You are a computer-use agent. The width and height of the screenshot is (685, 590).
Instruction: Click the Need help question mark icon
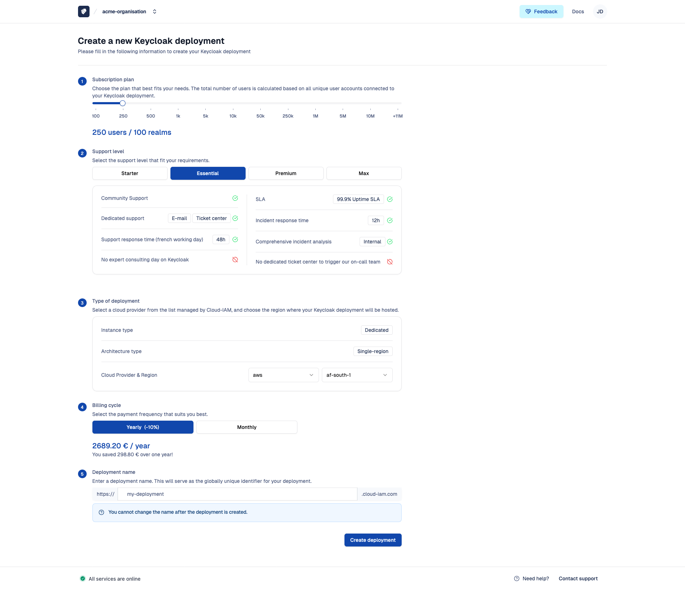tap(517, 578)
